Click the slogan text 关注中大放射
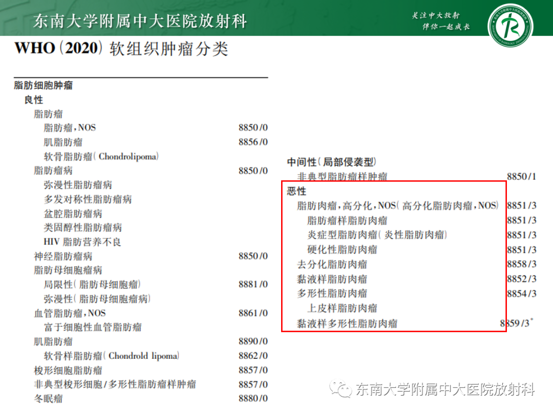 [x=436, y=15]
